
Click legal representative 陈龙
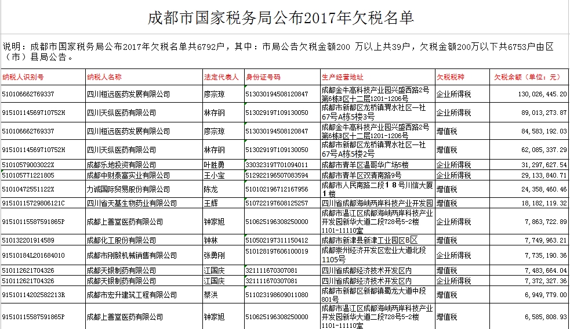[x=211, y=189]
